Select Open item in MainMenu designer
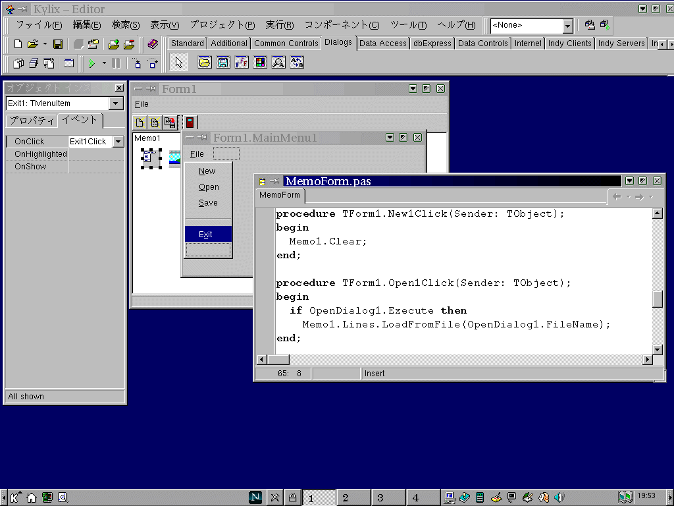The height and width of the screenshot is (506, 674). point(209,187)
